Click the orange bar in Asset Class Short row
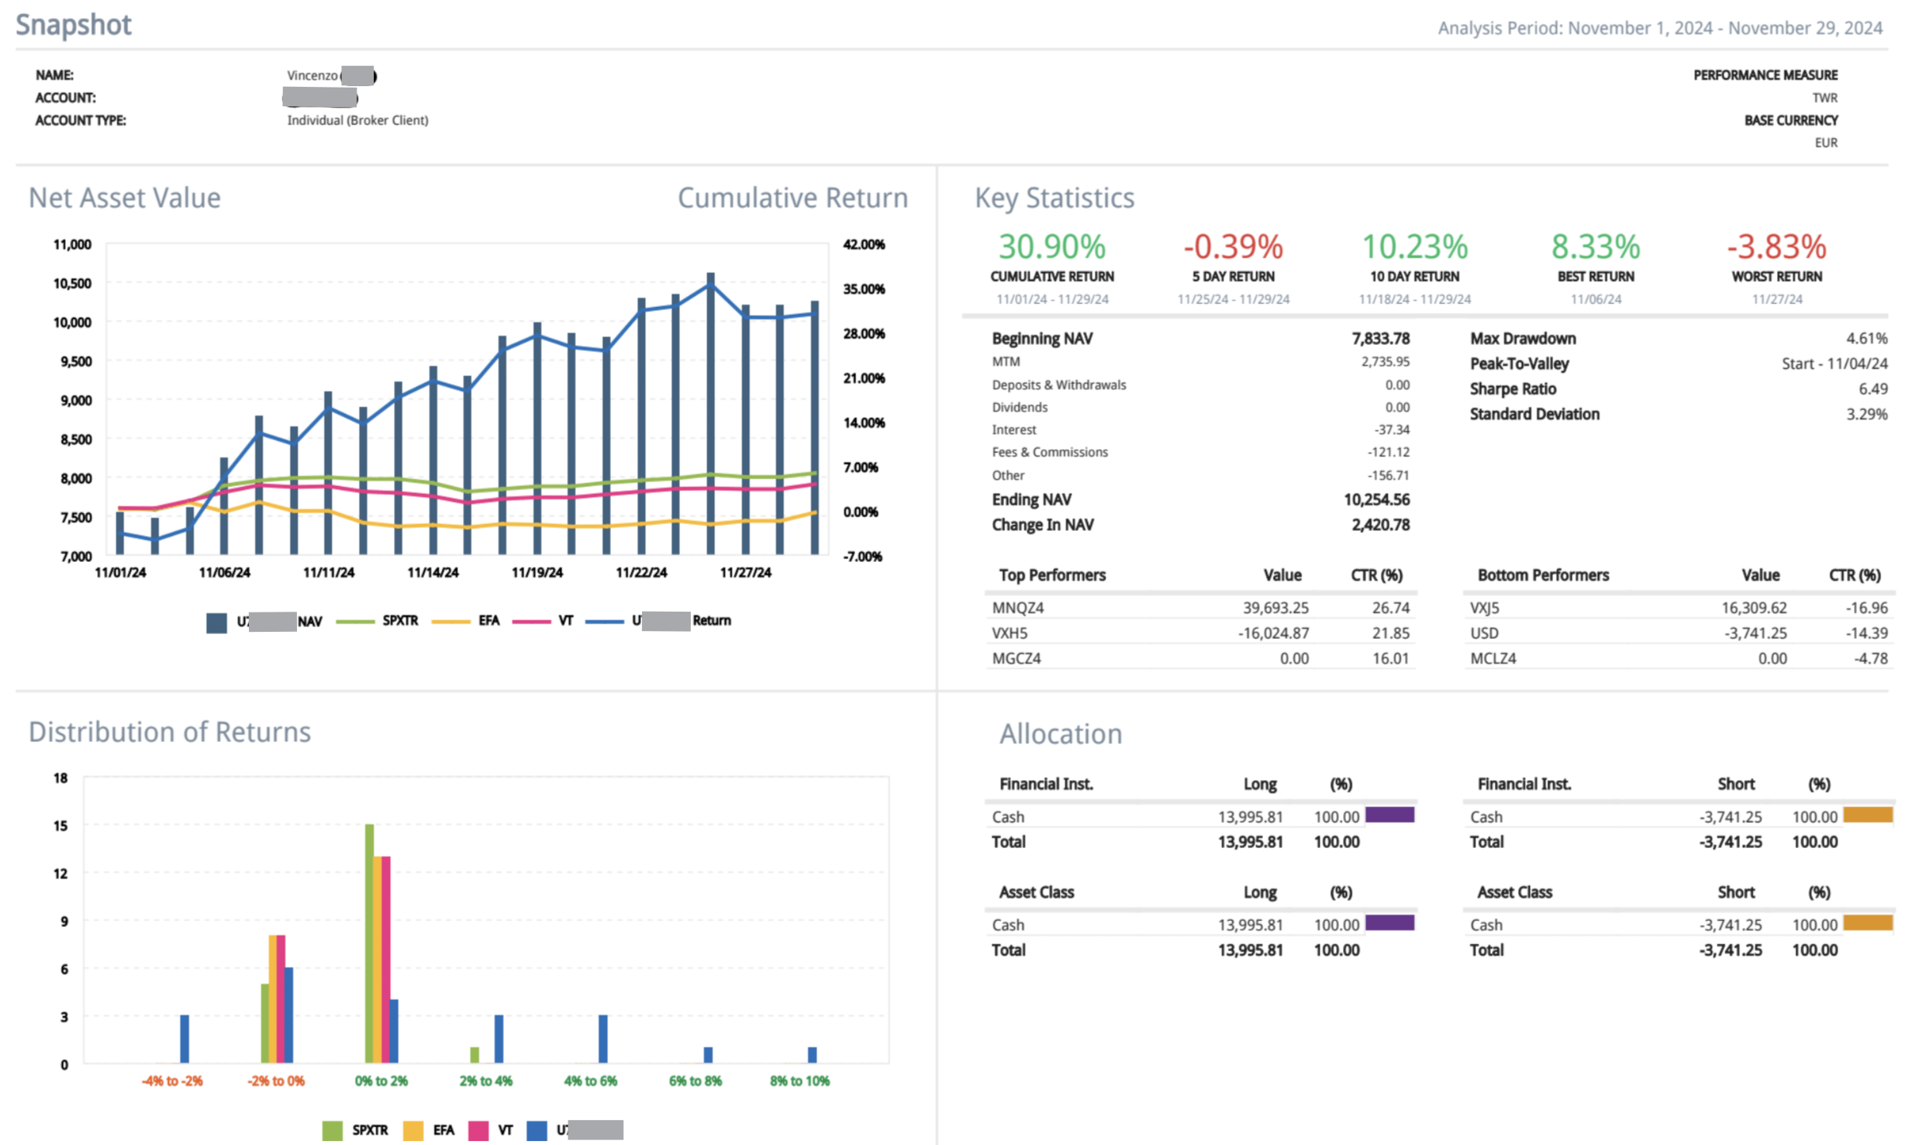 point(1867,923)
